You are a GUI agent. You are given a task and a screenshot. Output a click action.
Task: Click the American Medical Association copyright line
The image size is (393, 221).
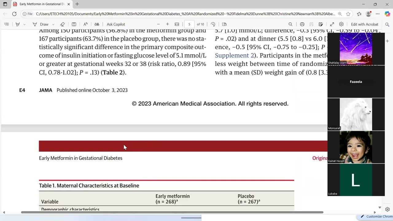(x=210, y=103)
